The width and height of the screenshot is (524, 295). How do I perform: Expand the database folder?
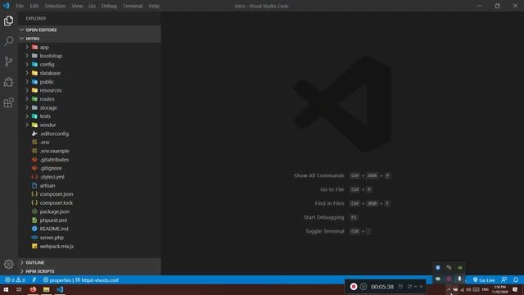tap(27, 73)
